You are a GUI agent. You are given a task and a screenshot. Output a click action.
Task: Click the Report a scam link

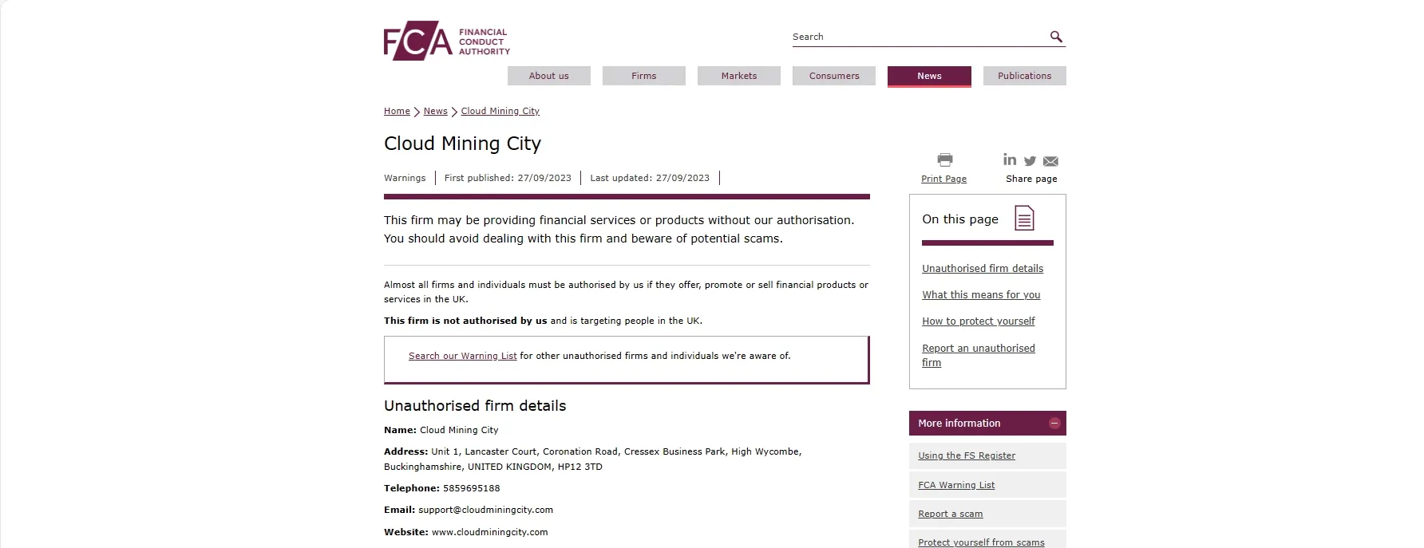pos(951,514)
